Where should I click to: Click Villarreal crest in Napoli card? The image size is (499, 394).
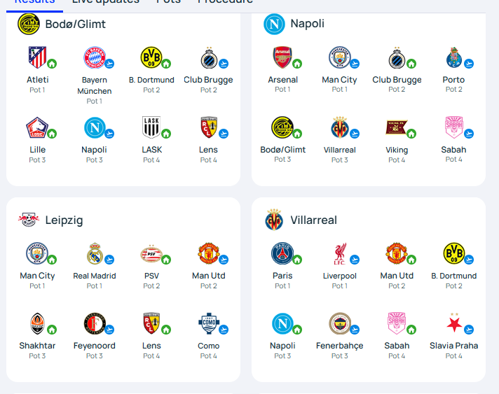(340, 127)
